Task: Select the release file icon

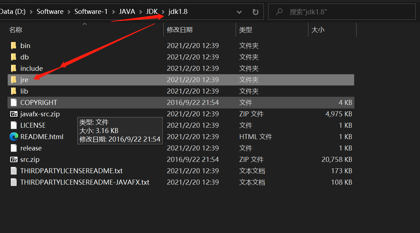Action: pyautogui.click(x=14, y=148)
